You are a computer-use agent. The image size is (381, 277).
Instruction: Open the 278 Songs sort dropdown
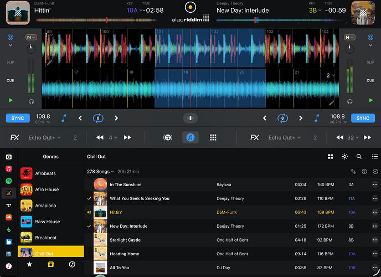coord(100,172)
